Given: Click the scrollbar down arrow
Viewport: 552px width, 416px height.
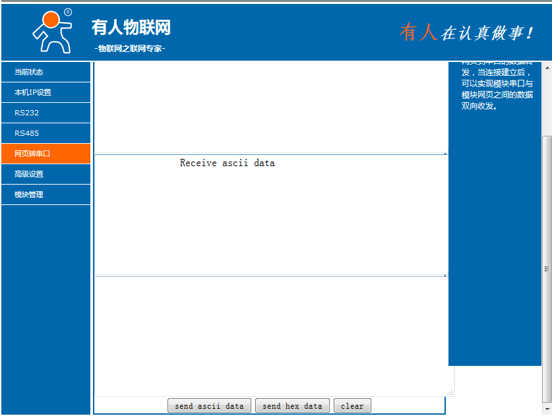Looking at the screenshot, I should coord(546,409).
